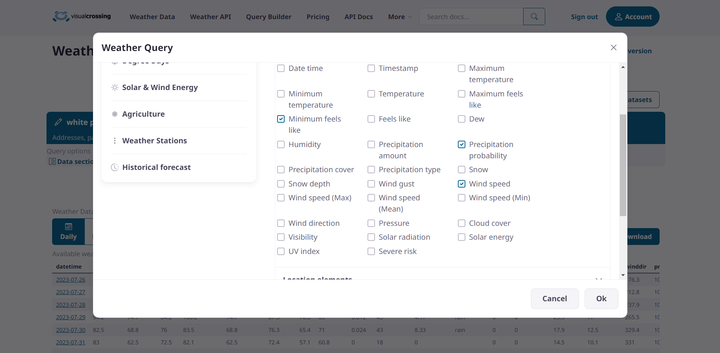
Task: Click the Account person icon
Action: click(x=619, y=17)
